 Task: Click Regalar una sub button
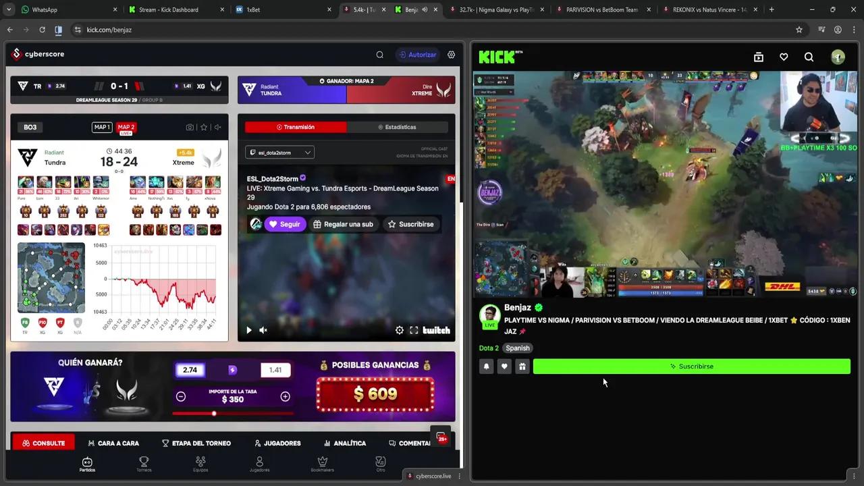pyautogui.click(x=343, y=224)
